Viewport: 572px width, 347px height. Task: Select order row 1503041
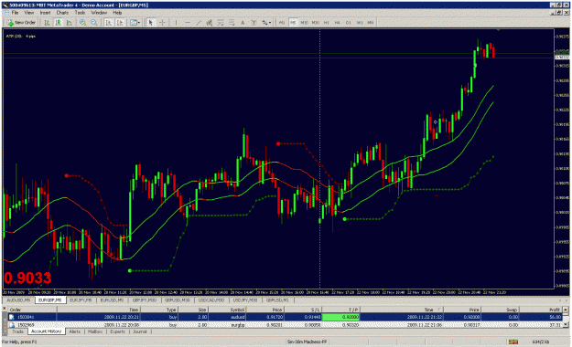click(x=285, y=317)
